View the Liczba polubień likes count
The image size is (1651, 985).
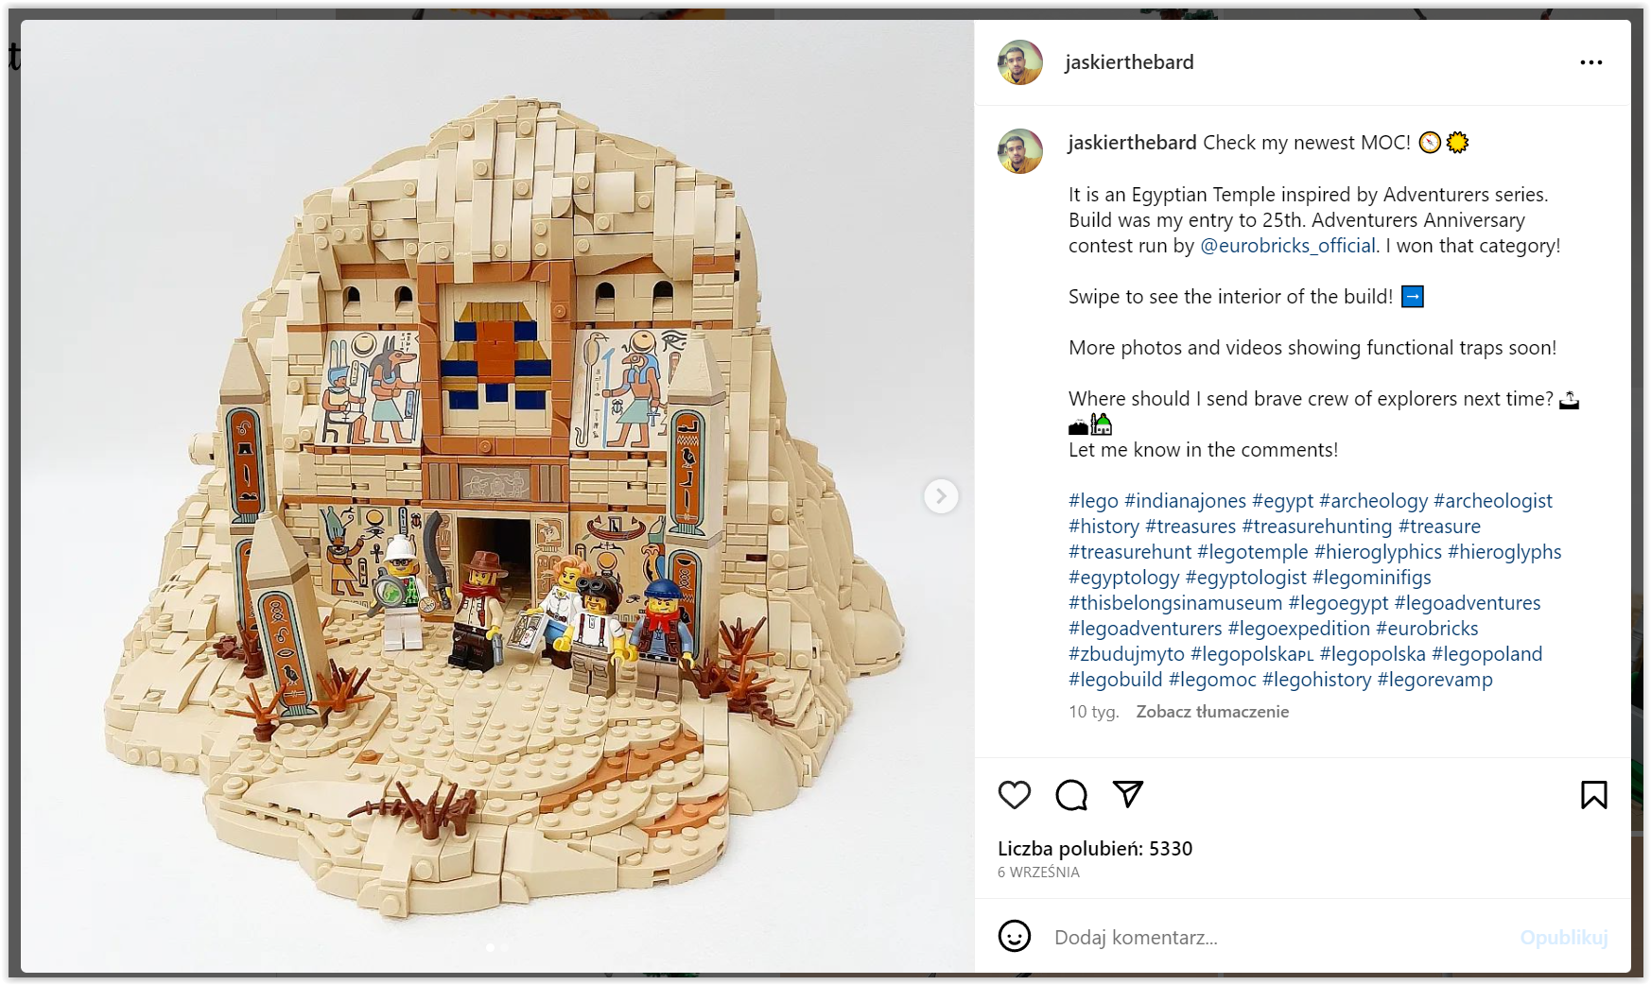pos(1095,849)
